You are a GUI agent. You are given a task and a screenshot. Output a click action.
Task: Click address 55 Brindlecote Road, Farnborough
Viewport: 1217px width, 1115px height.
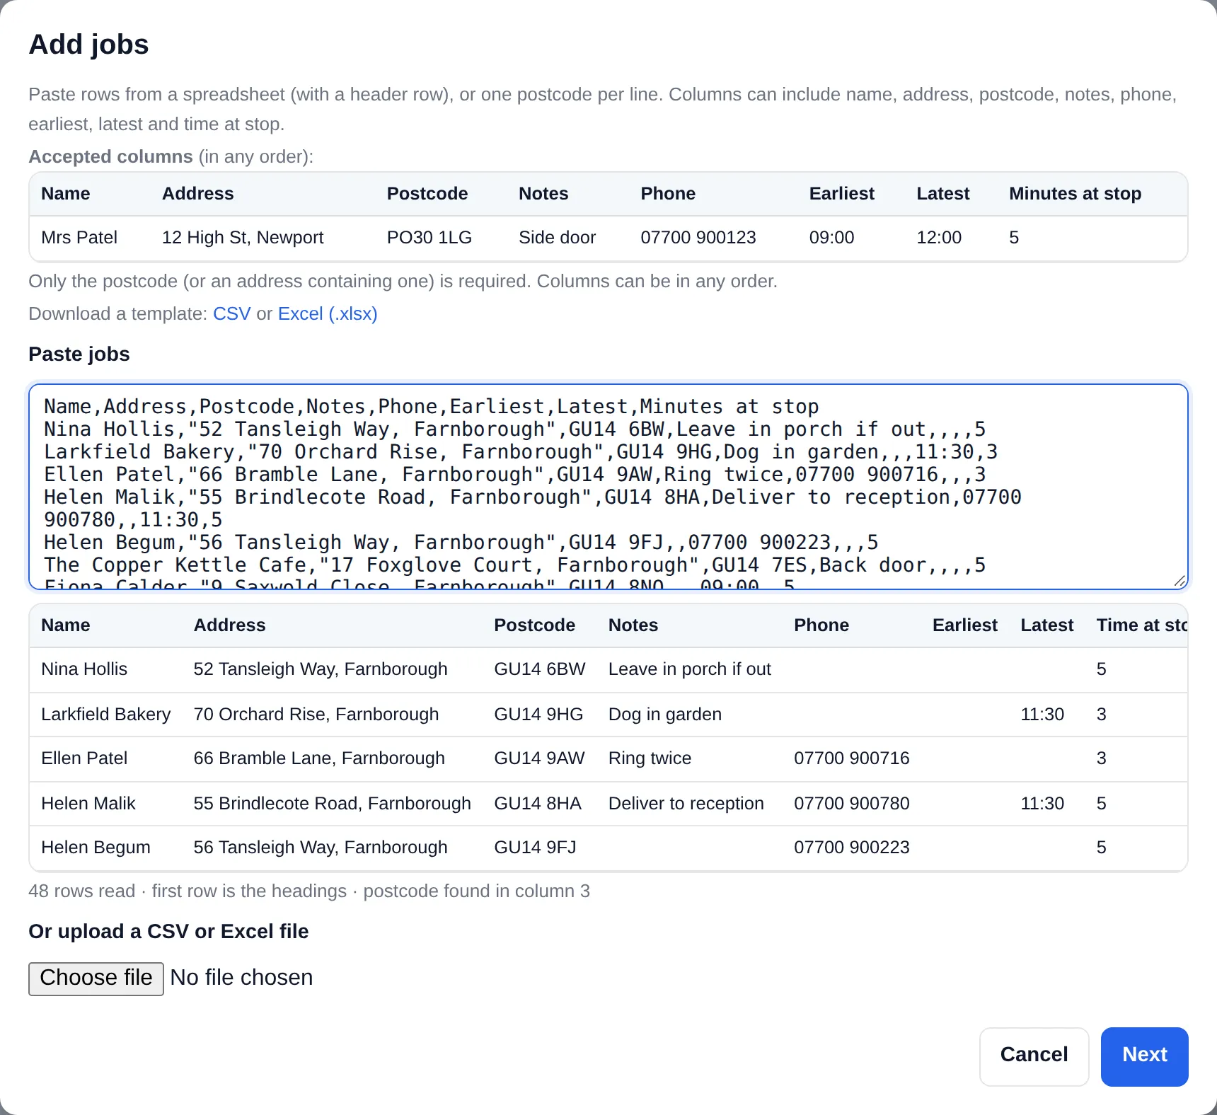pos(333,804)
